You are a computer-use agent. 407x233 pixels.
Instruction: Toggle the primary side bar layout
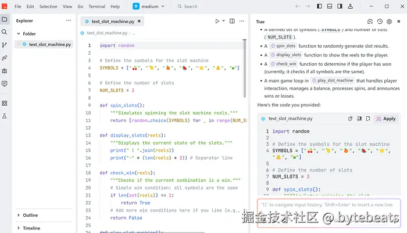(319, 6)
